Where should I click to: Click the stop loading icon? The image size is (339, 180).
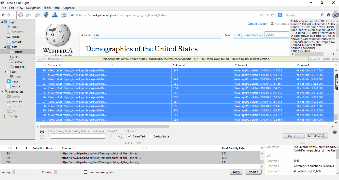[21, 15]
